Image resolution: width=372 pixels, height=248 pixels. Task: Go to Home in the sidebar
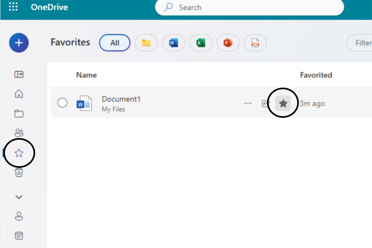[19, 94]
